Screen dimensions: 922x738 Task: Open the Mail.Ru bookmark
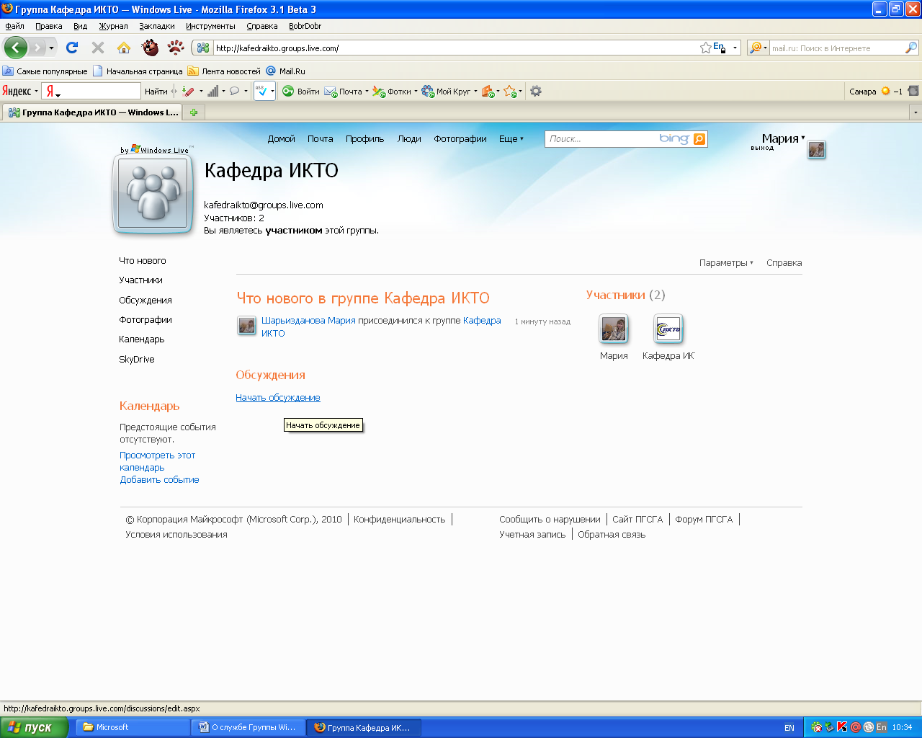286,71
